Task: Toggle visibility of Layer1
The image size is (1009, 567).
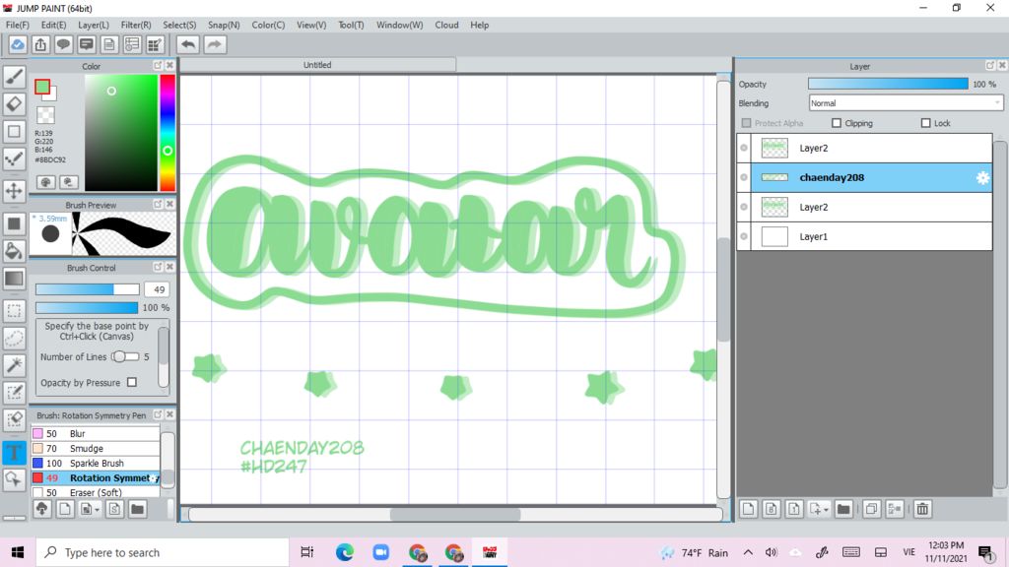Action: click(x=744, y=236)
